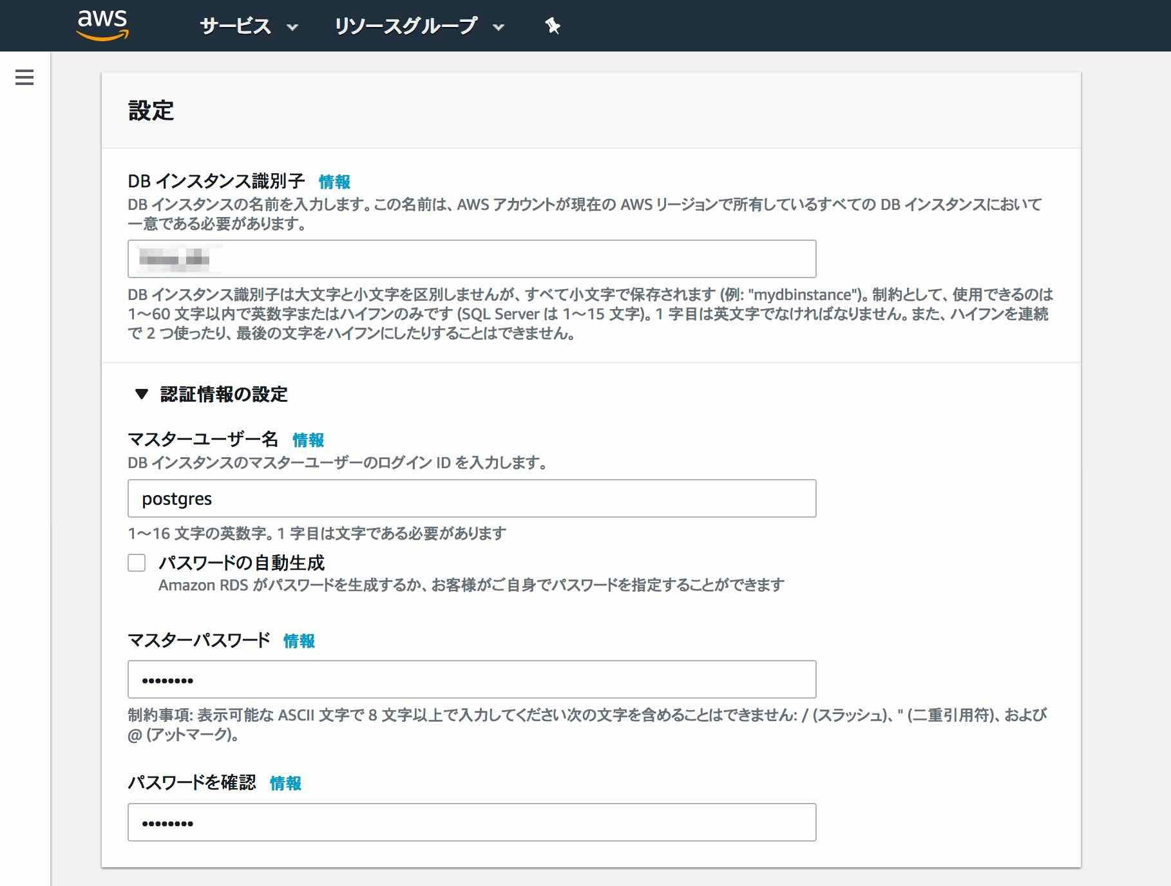This screenshot has width=1171, height=886.
Task: Open the 情報 link next to パスワードを確認
Action: pos(285,784)
